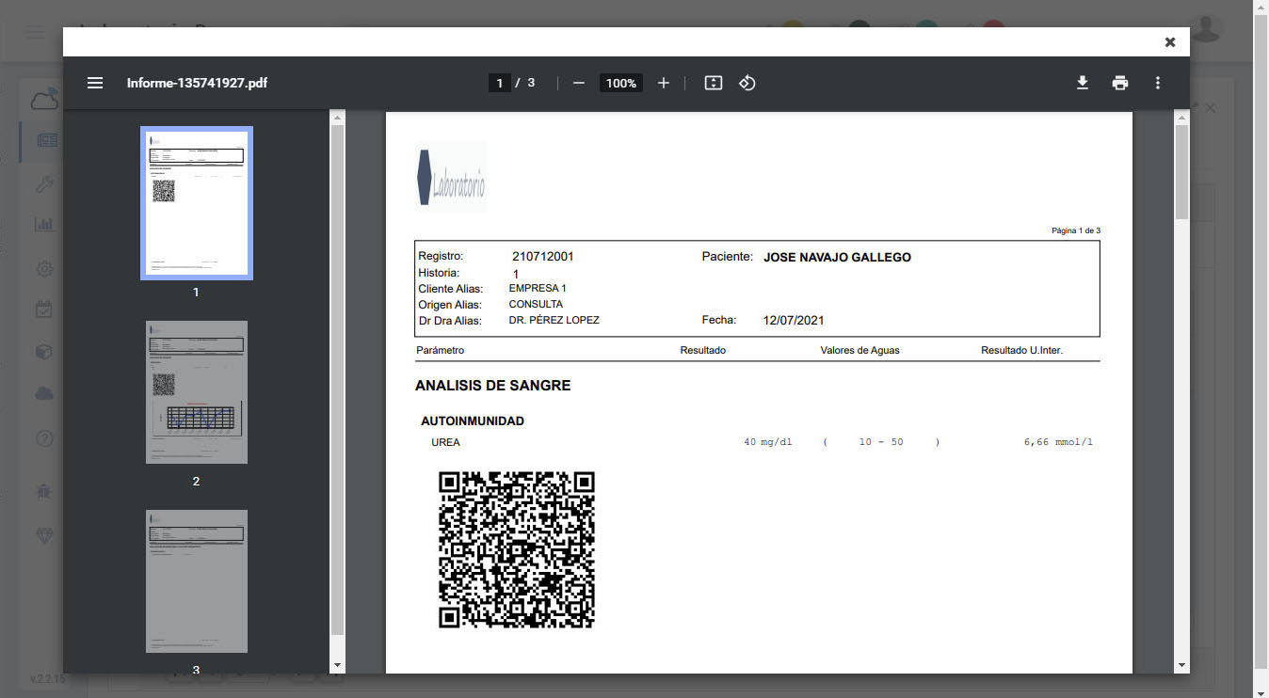The height and width of the screenshot is (698, 1269).
Task: Select page 1 thumbnail
Action: pyautogui.click(x=197, y=203)
